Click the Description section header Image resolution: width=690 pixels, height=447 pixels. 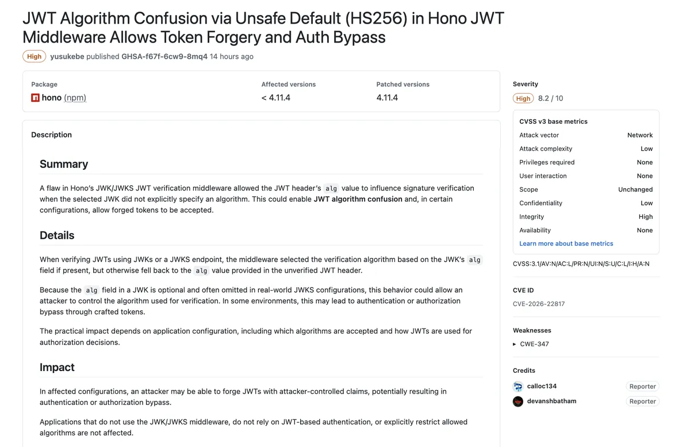pos(52,135)
